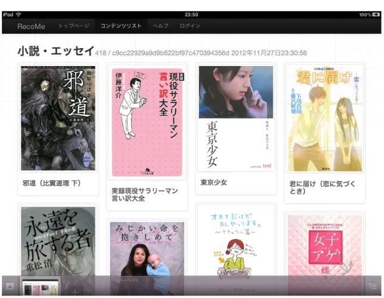Select the open page thumbnail in the tab bar

click(x=40, y=287)
